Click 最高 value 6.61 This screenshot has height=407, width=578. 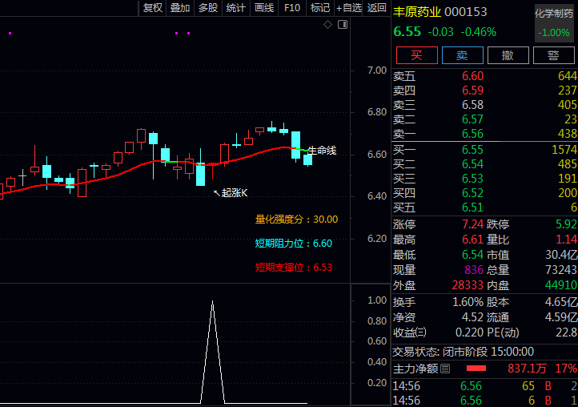[x=472, y=240]
